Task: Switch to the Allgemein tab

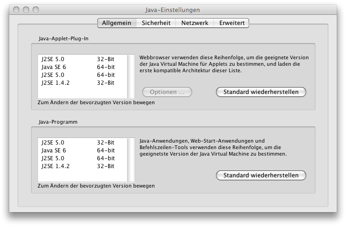Action: (116, 23)
